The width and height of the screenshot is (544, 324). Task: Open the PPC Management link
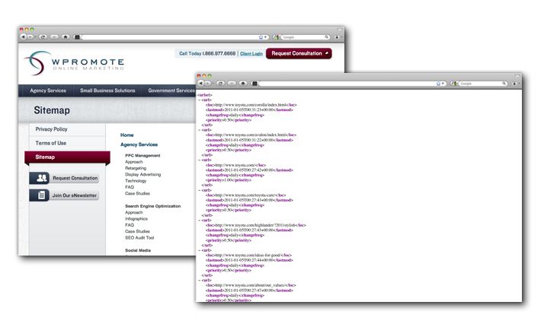142,156
